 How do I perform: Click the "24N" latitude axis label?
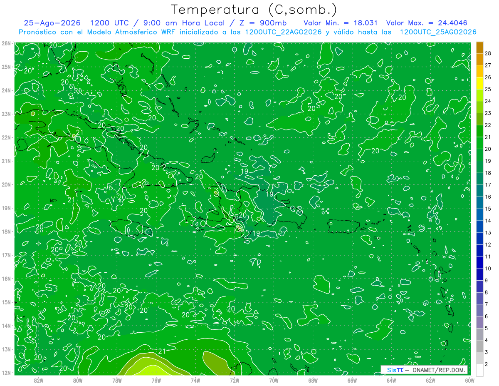(x=6, y=90)
